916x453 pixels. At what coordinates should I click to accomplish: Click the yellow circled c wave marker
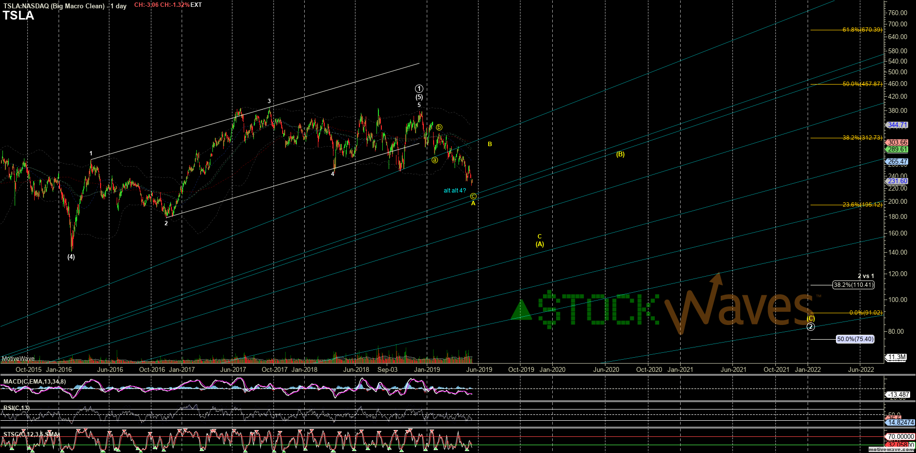[473, 196]
